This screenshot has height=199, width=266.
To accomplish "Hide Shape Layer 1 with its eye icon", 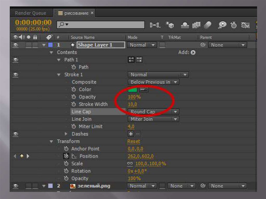I will point(16,45).
